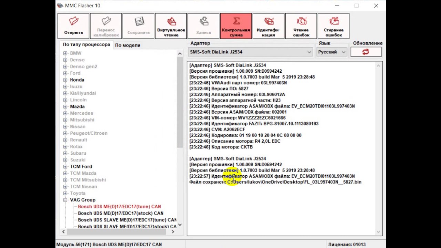Select the Kia/Hyundai tree item
441x248 pixels.
click(83, 93)
